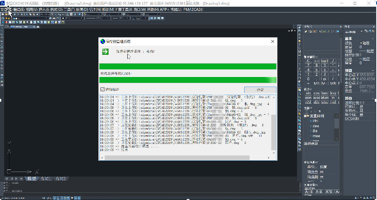Image resolution: width=377 pixels, height=200 pixels.
Task: Click the log output vertical scrollbar
Action: point(274,126)
